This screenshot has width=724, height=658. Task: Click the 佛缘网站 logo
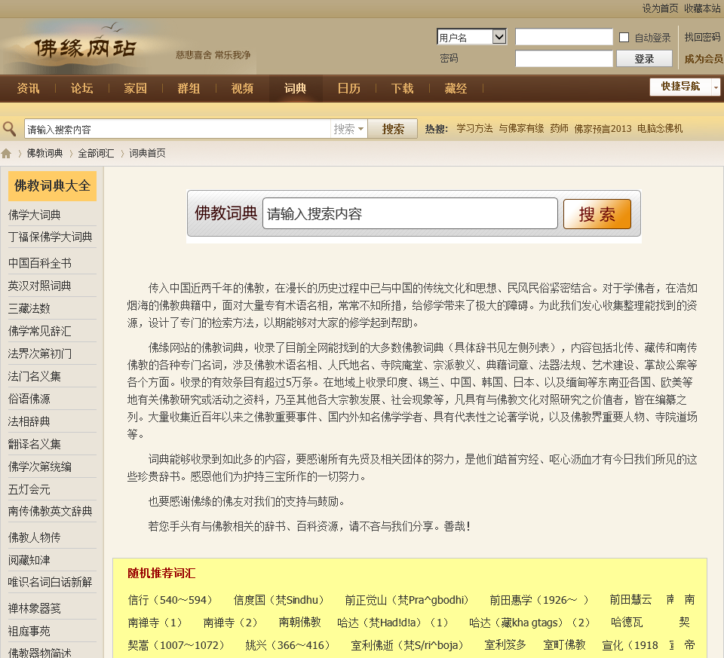click(x=85, y=47)
